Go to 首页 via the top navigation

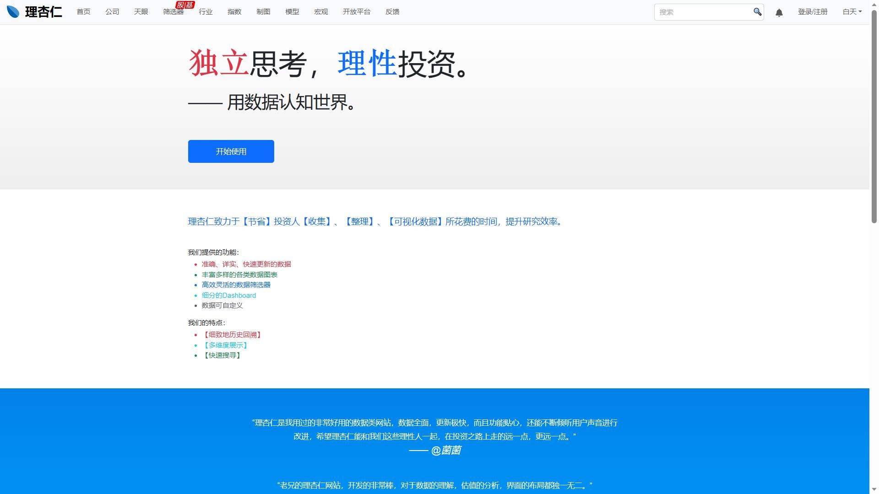83,12
